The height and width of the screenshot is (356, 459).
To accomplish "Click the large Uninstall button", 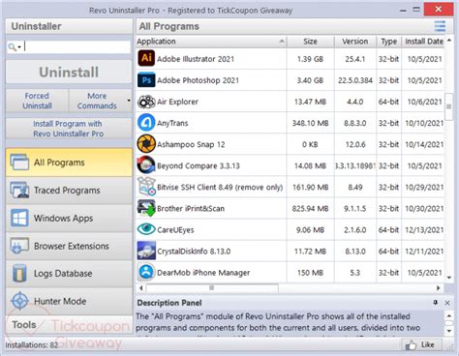I will (x=69, y=73).
